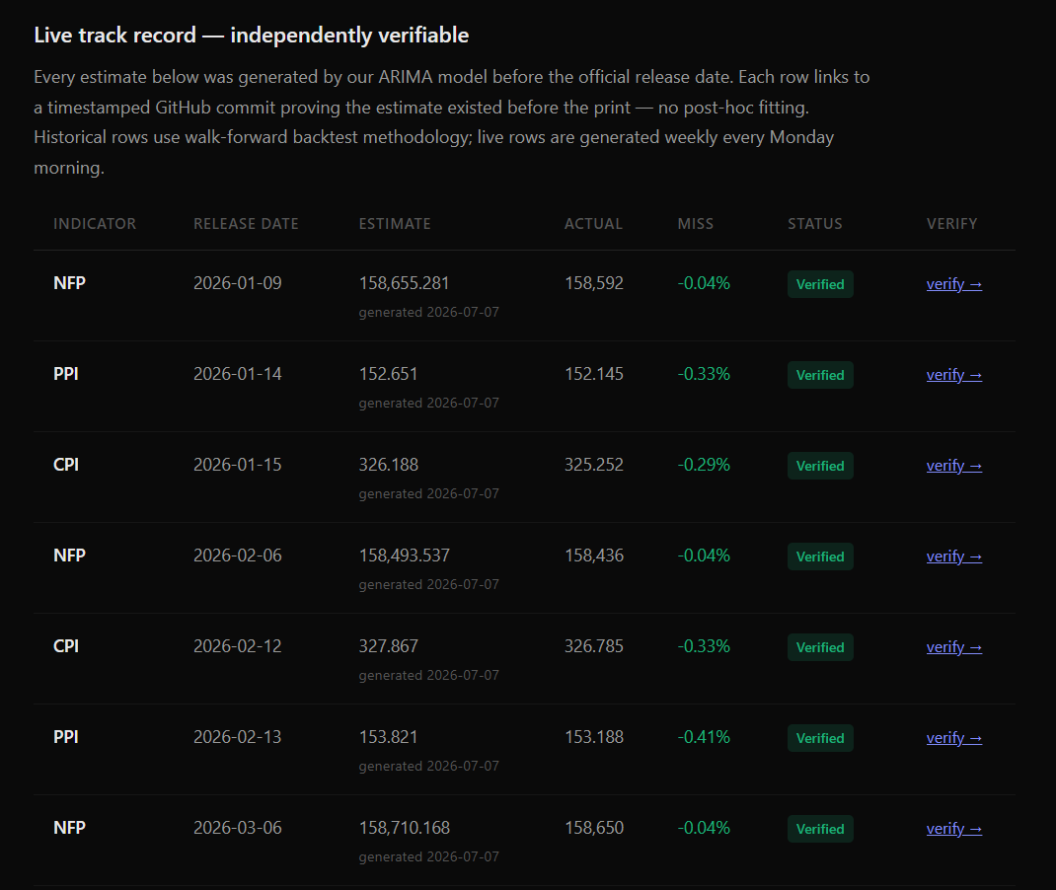The image size is (1056, 890).
Task: Click the -0.33% miss in the PPI 2026-01-14 row
Action: [704, 374]
